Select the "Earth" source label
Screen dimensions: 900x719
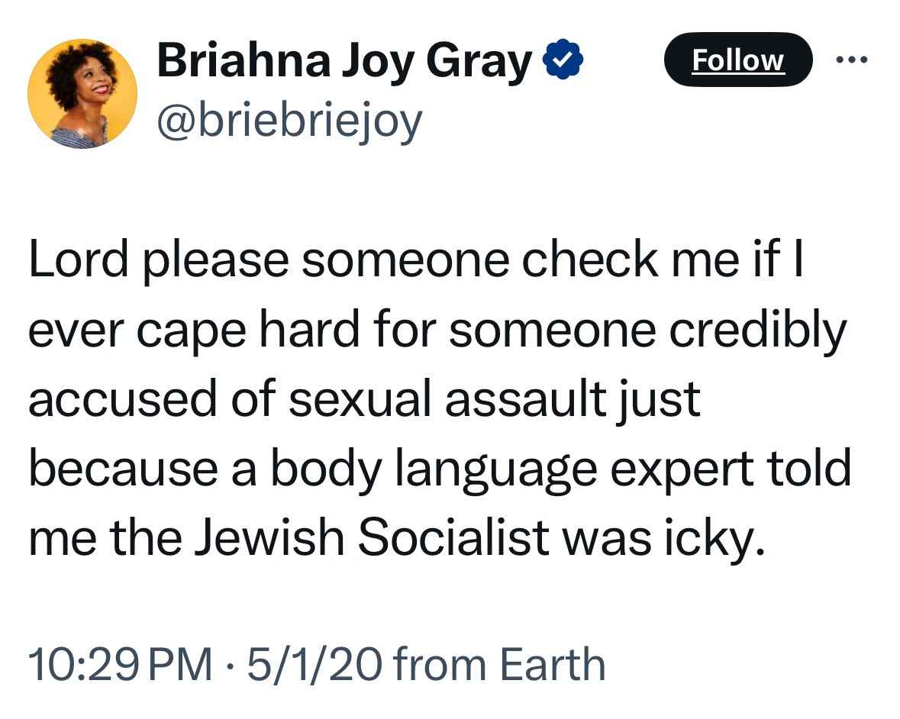pos(553,663)
